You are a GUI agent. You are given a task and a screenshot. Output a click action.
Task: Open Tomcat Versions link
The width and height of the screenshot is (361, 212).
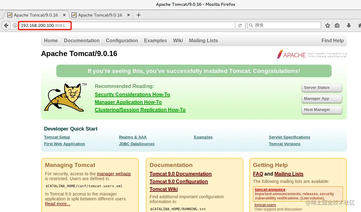[285, 144]
